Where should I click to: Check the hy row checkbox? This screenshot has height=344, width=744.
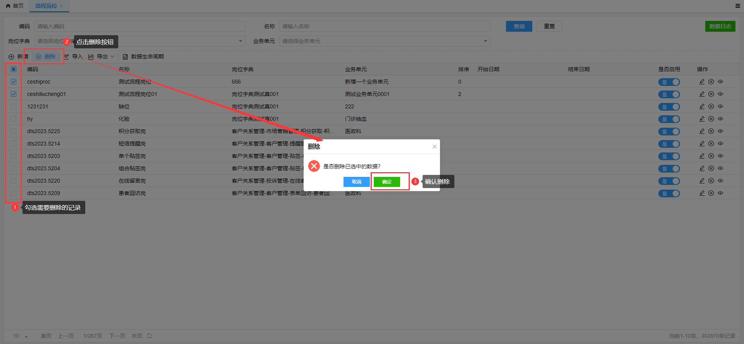[14, 119]
